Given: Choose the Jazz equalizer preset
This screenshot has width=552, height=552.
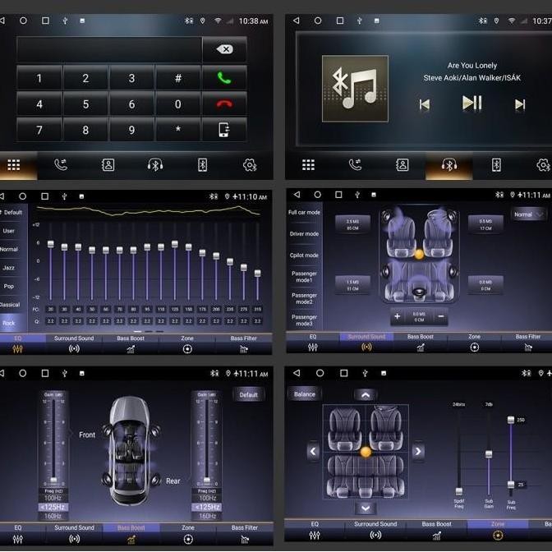Looking at the screenshot, I should point(9,268).
